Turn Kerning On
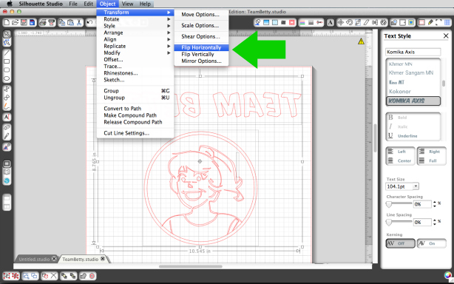 [431, 243]
